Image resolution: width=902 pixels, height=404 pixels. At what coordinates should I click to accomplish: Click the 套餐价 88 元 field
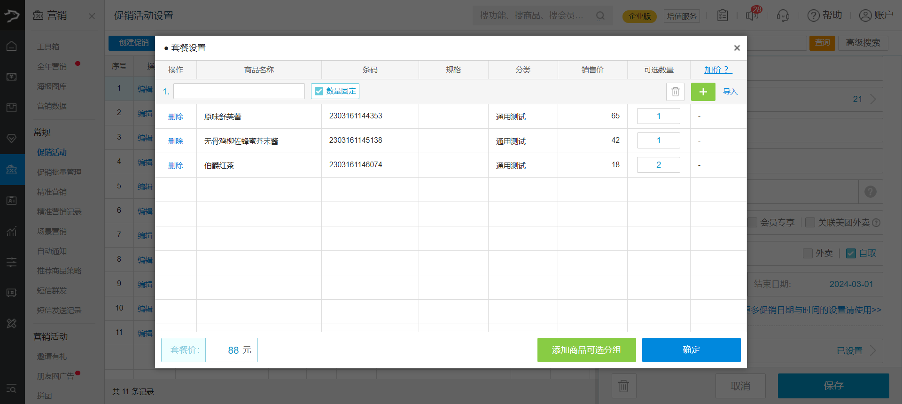point(210,350)
